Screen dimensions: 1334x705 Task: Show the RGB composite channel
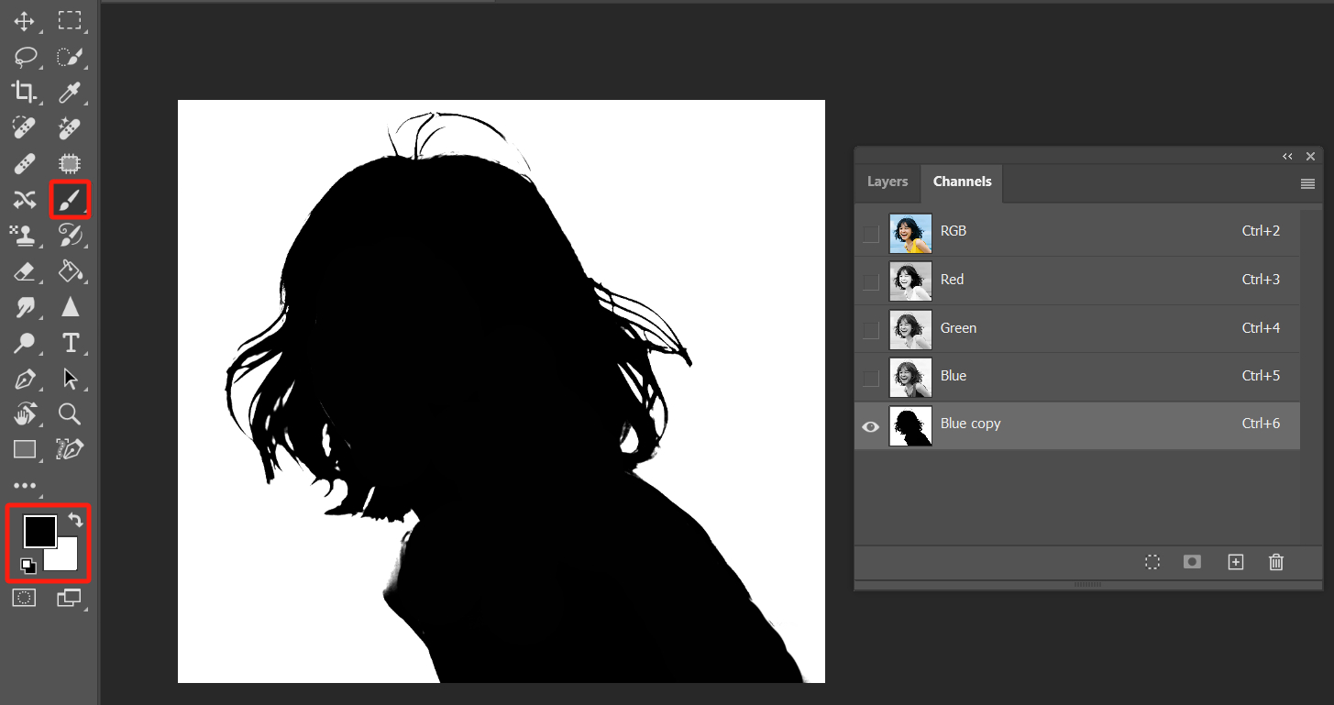pyautogui.click(x=871, y=234)
